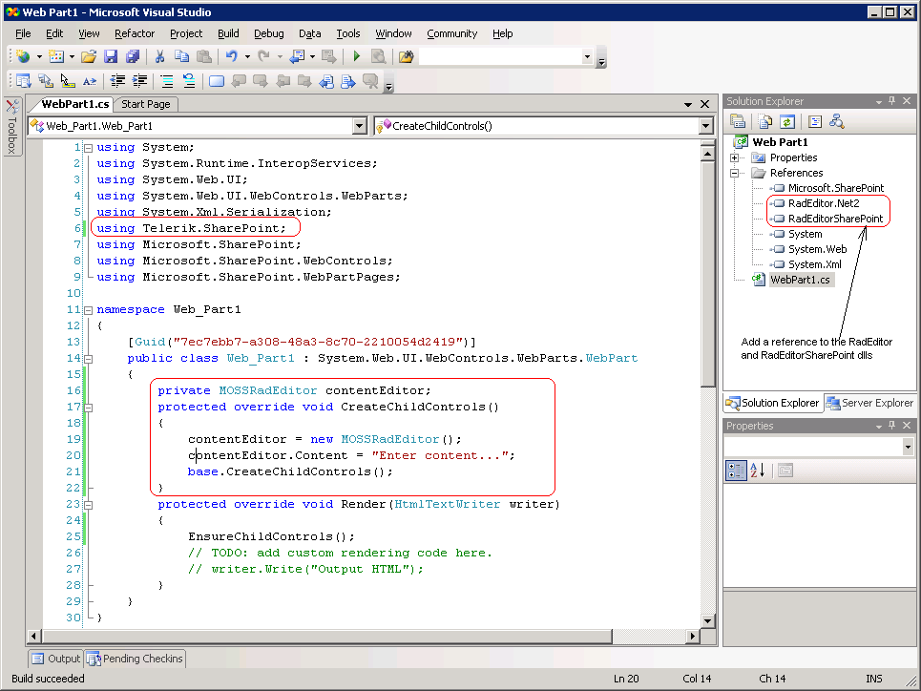
Task: Toggle auto-hide pin on the Properties panel
Action: [x=891, y=426]
